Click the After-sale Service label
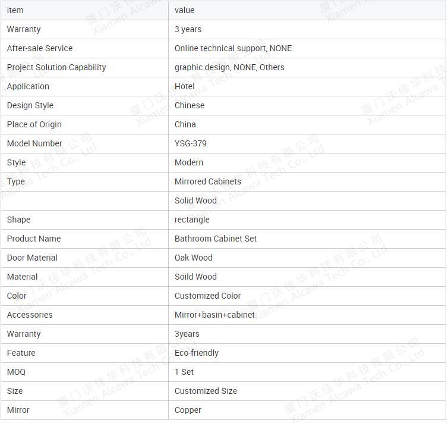 pyautogui.click(x=40, y=48)
